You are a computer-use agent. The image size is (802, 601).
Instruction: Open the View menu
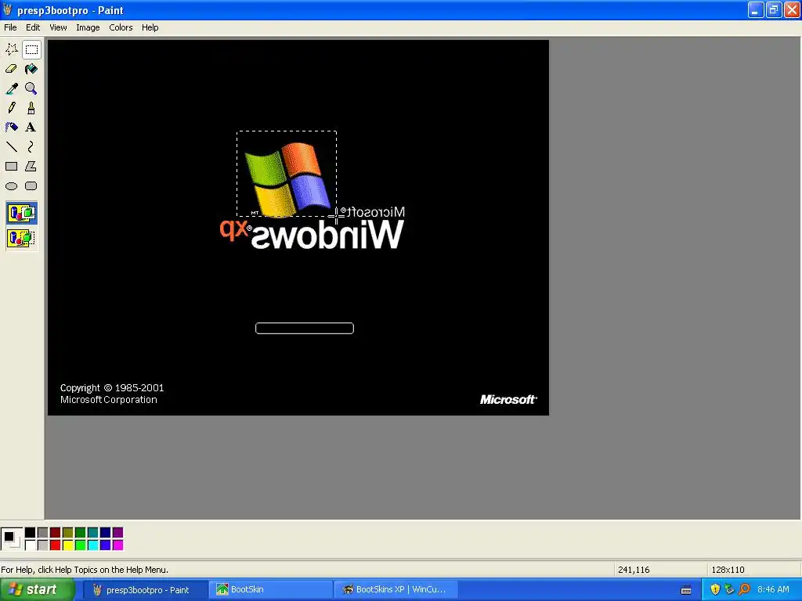click(x=58, y=27)
